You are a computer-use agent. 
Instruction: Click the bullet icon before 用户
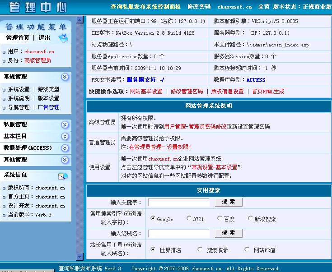[x=5, y=52]
